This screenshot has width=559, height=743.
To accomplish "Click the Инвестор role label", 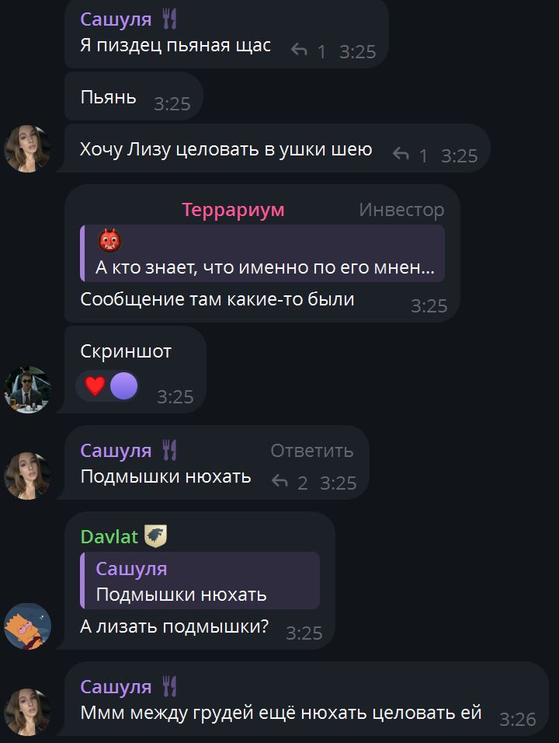I will pyautogui.click(x=401, y=209).
